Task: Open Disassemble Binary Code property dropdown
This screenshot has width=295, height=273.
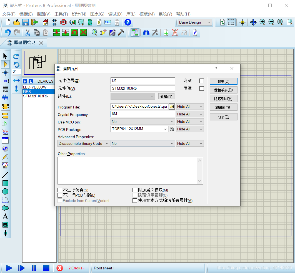Action: point(84,143)
